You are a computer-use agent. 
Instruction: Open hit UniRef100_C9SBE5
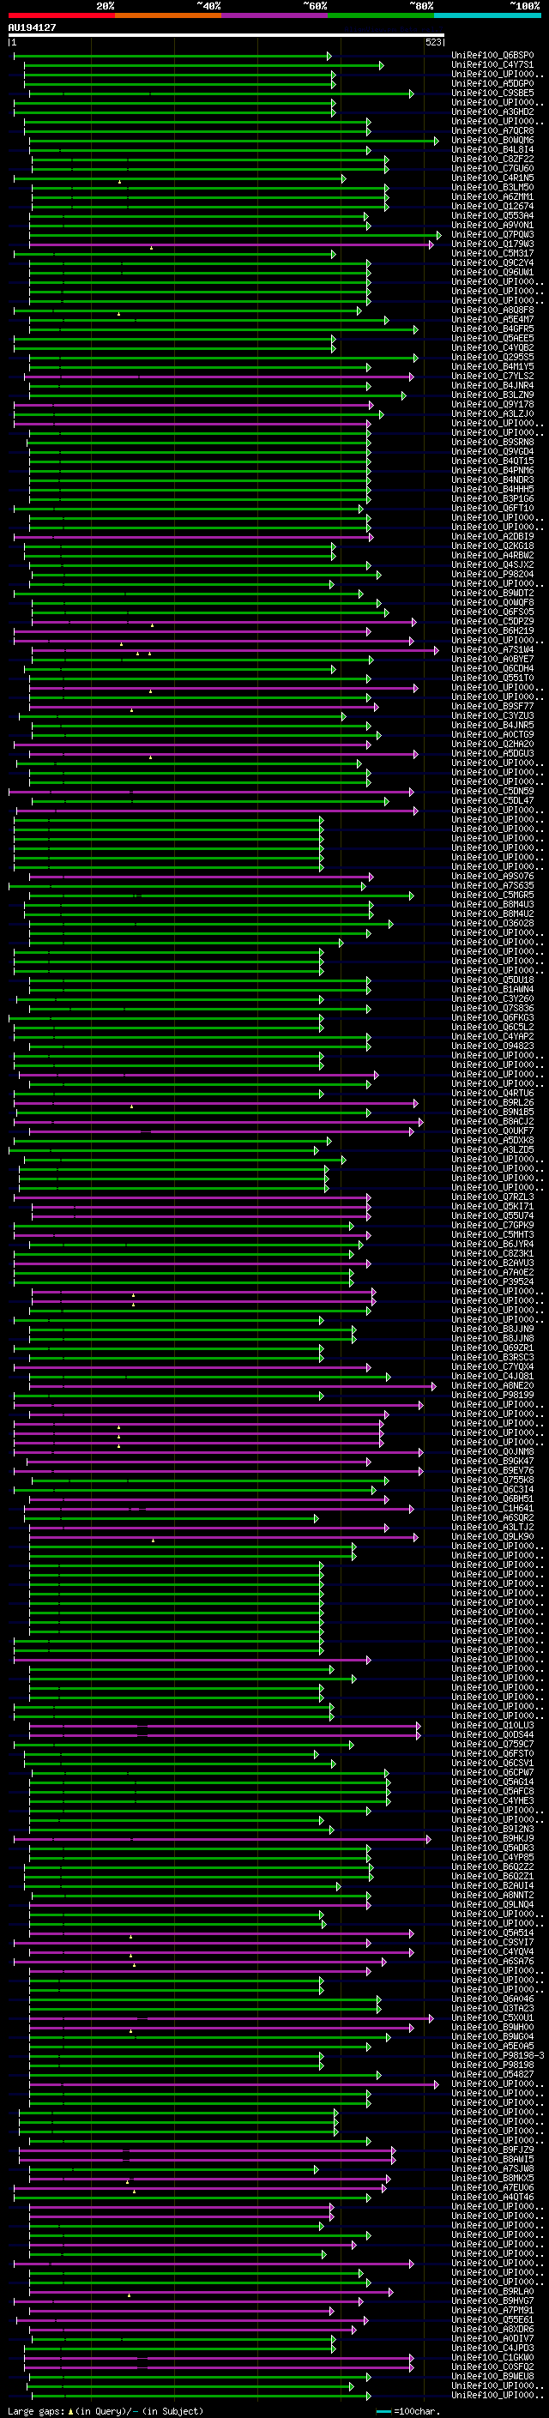click(492, 93)
